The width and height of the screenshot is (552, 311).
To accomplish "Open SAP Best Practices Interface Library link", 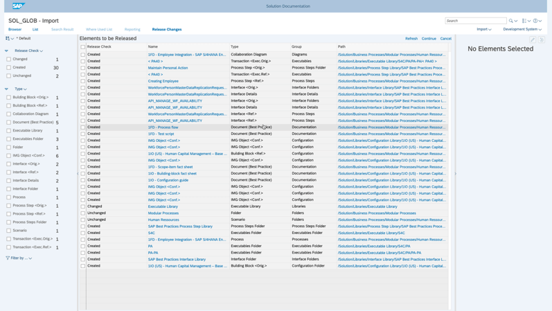I will click(x=177, y=259).
